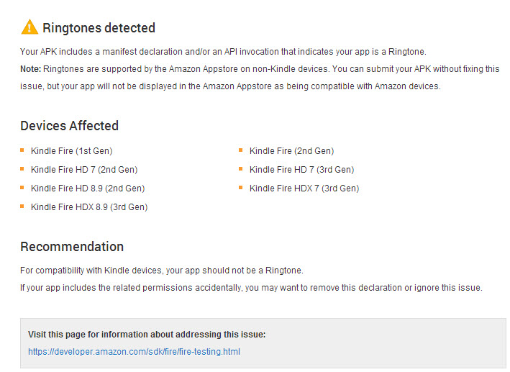Screen dimensions: 510x372
Task: Click the Kindle Fire (1st Gen) item
Action: (71, 151)
